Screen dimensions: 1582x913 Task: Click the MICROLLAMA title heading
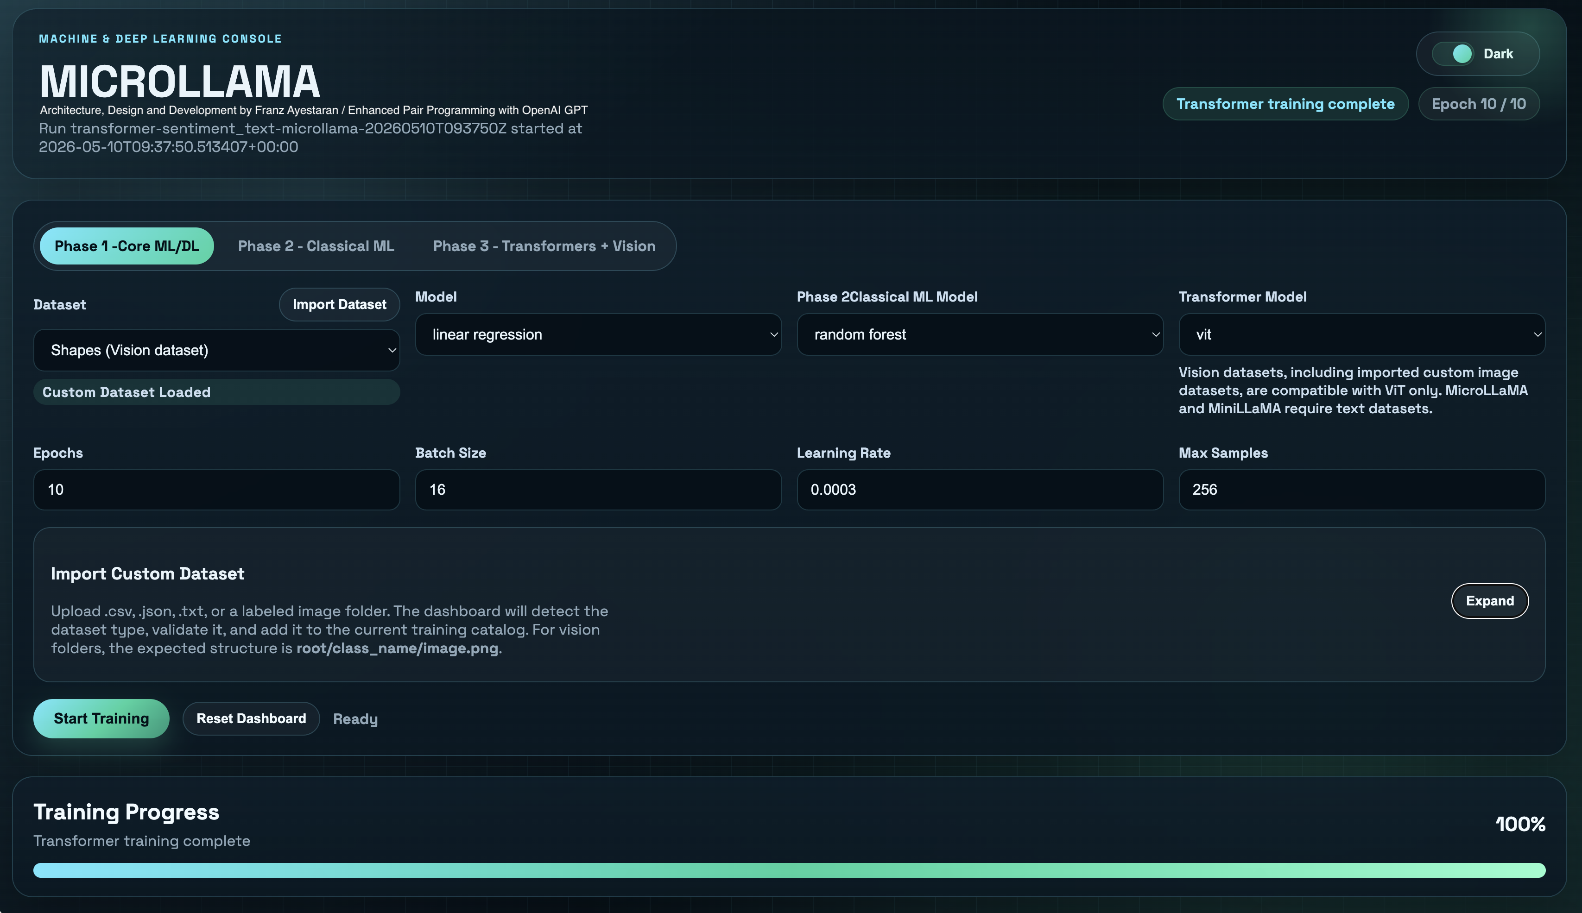point(180,82)
